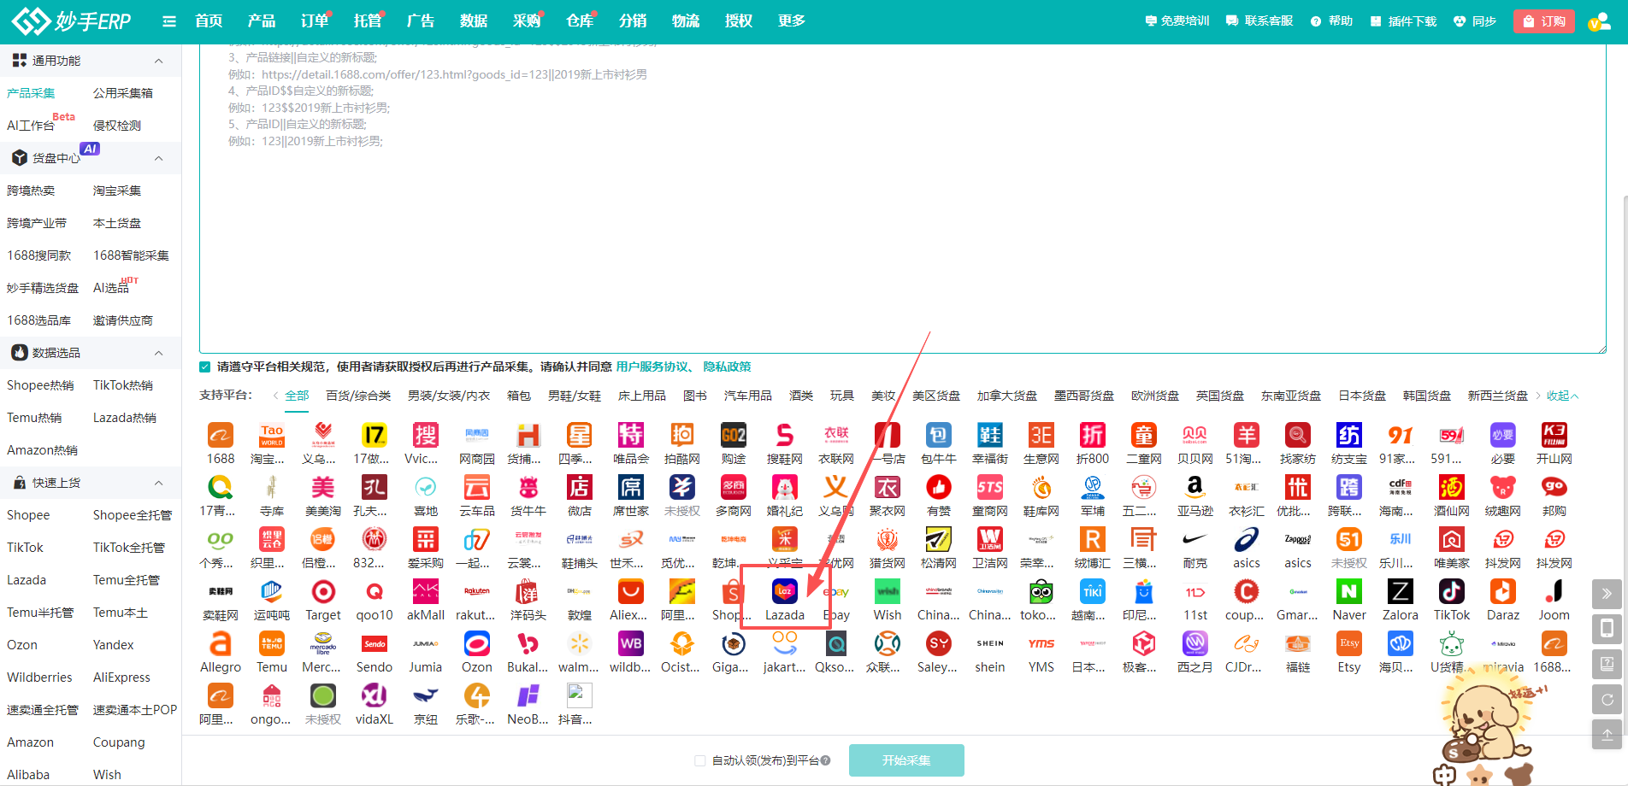The height and width of the screenshot is (786, 1628).
Task: Click the refresh floating icon on the right
Action: 1607,700
